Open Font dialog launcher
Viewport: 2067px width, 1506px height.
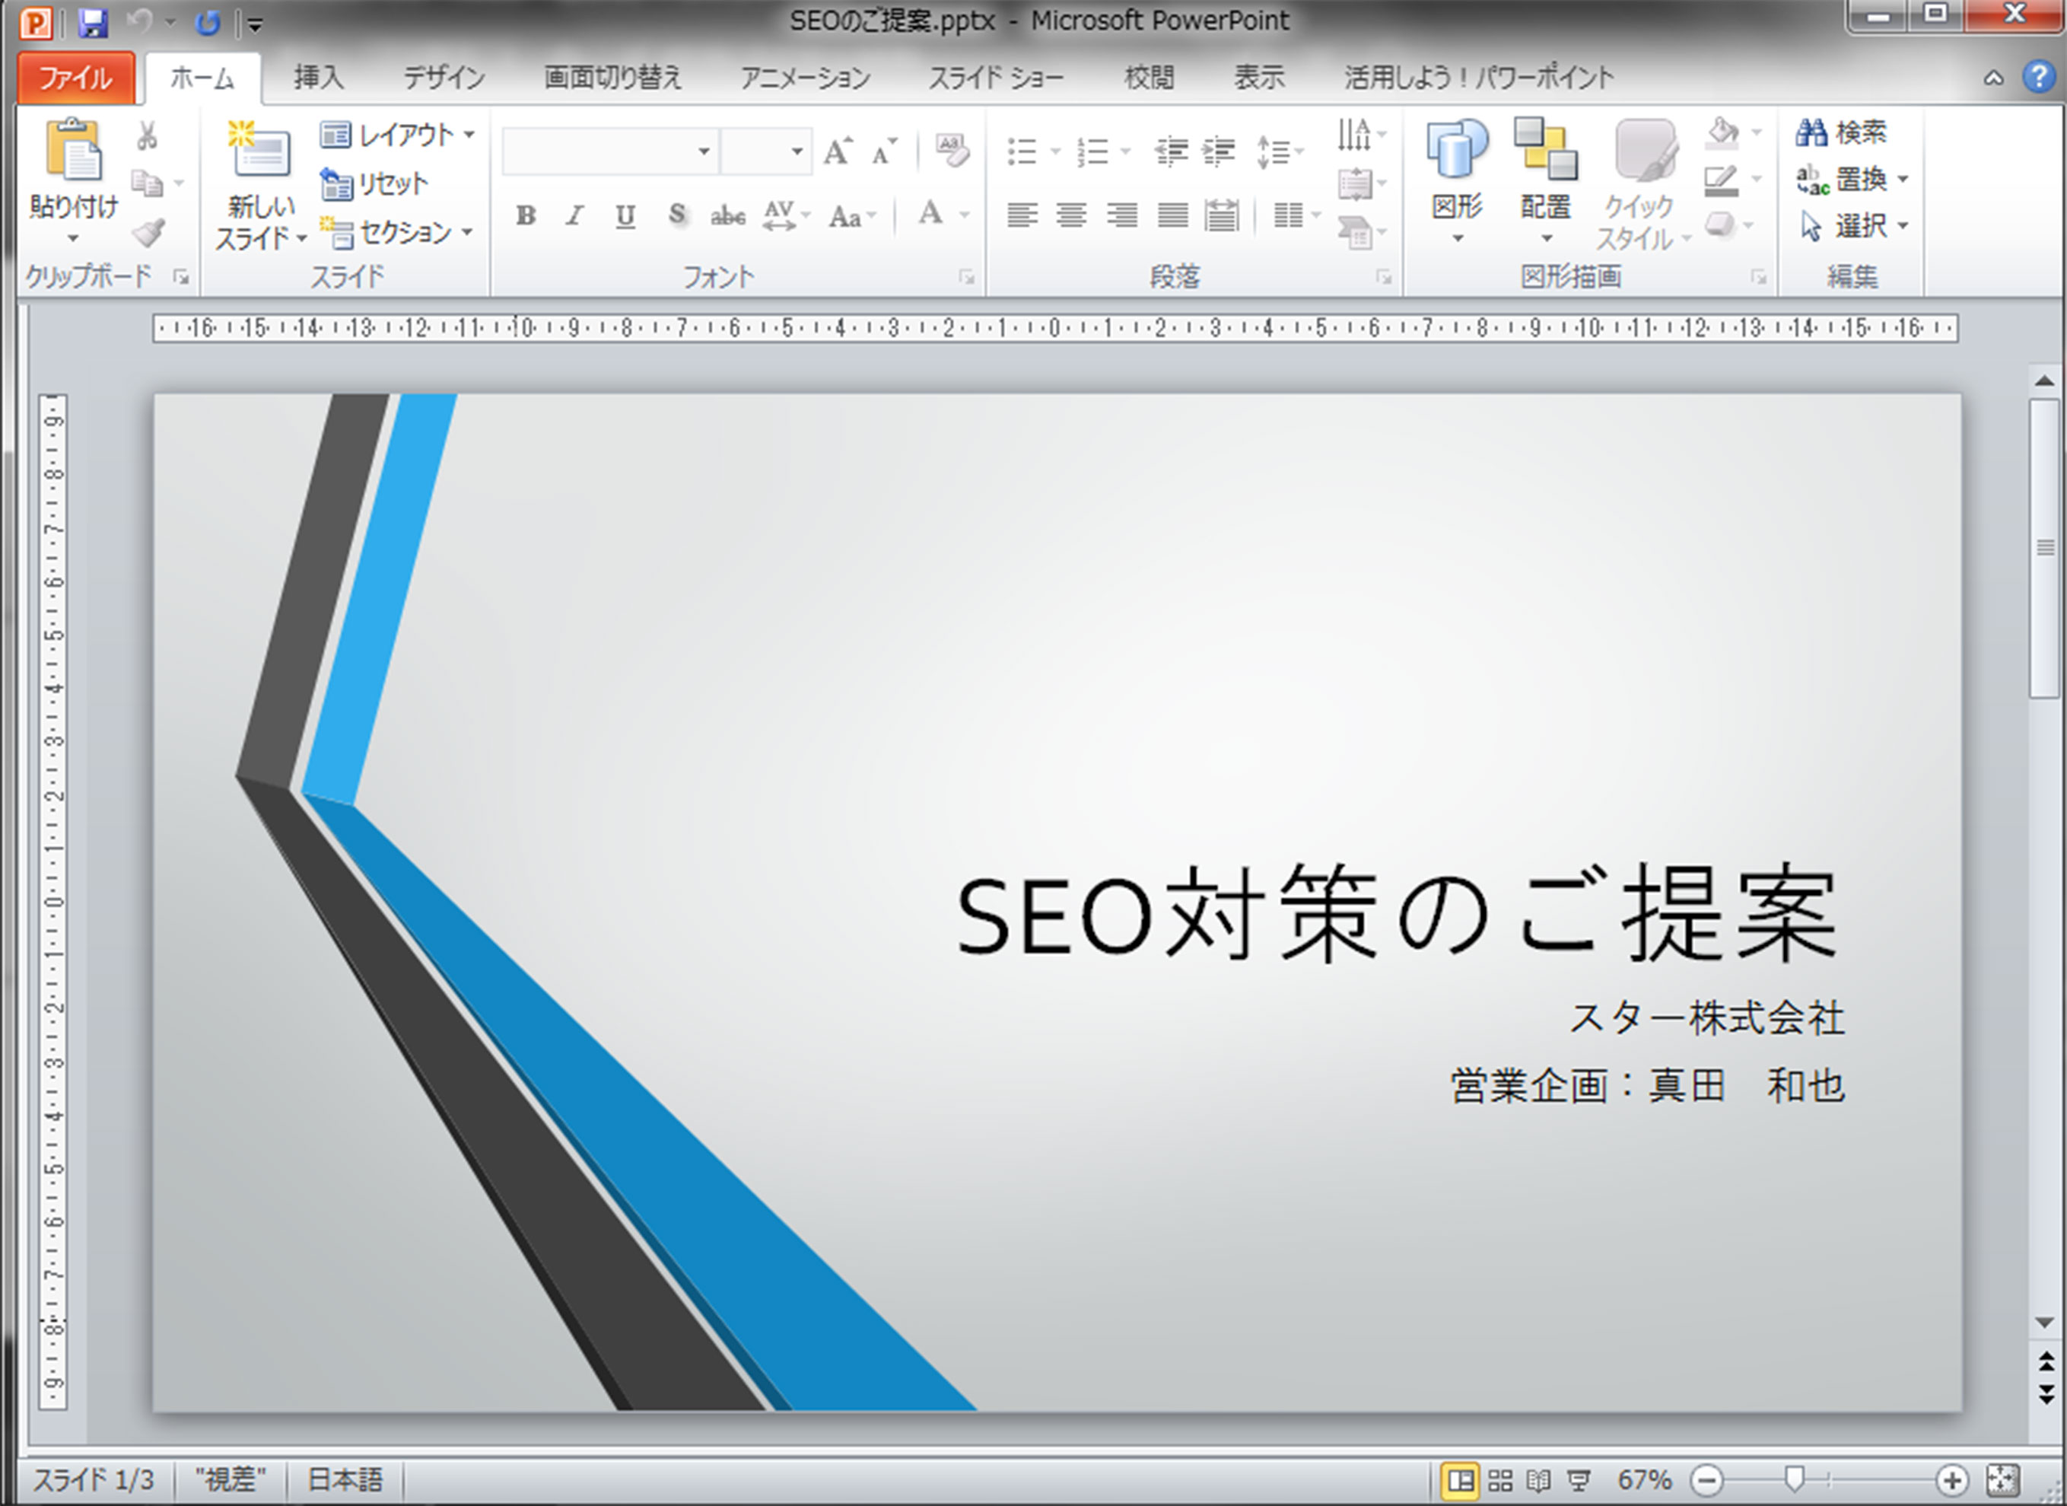966,276
